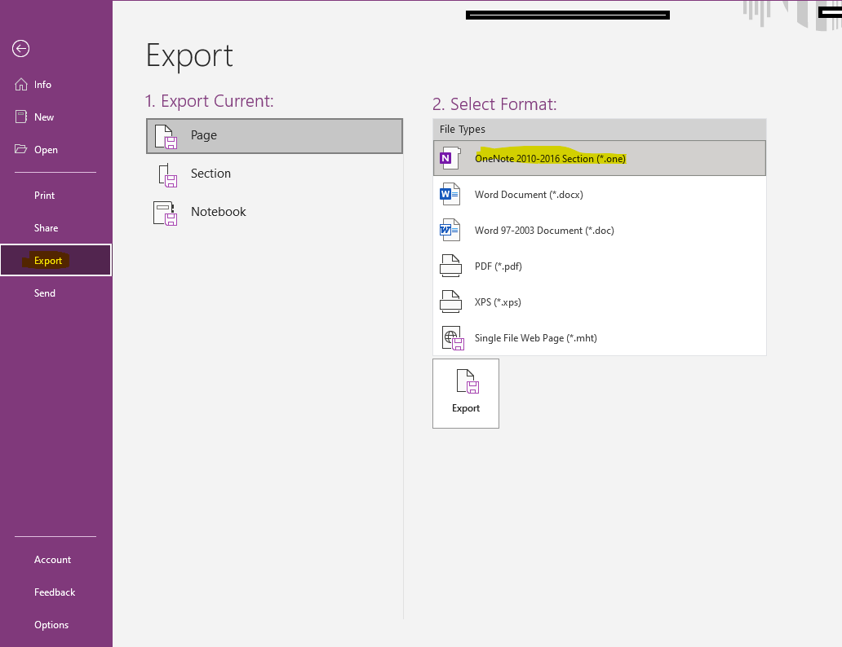Click the Open folder icon
This screenshot has height=647, width=842.
coord(21,149)
